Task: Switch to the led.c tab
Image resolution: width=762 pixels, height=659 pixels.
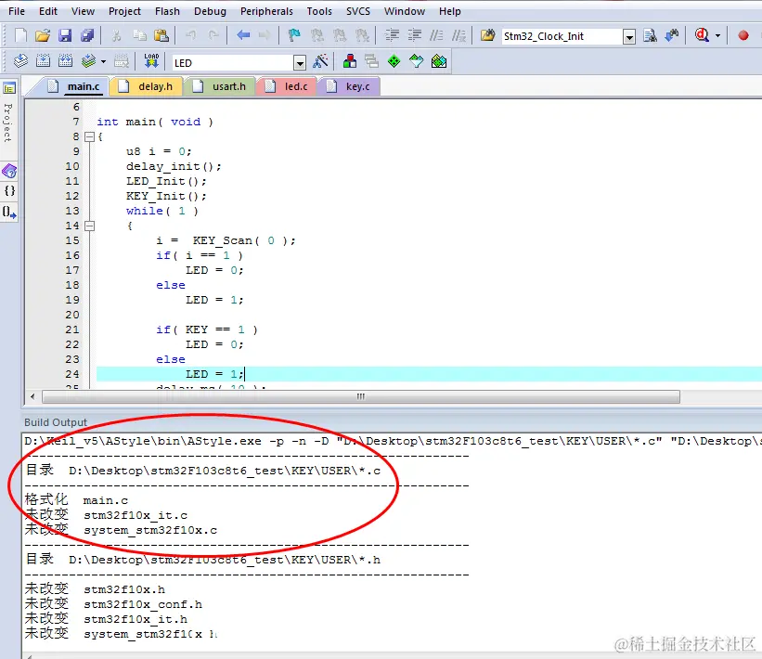Action: (x=288, y=86)
